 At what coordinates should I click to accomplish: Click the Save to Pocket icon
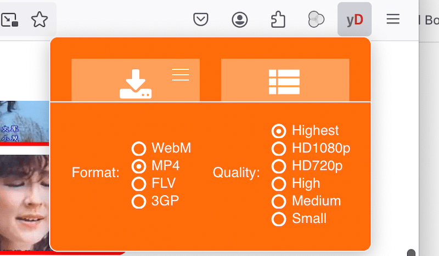coord(201,20)
